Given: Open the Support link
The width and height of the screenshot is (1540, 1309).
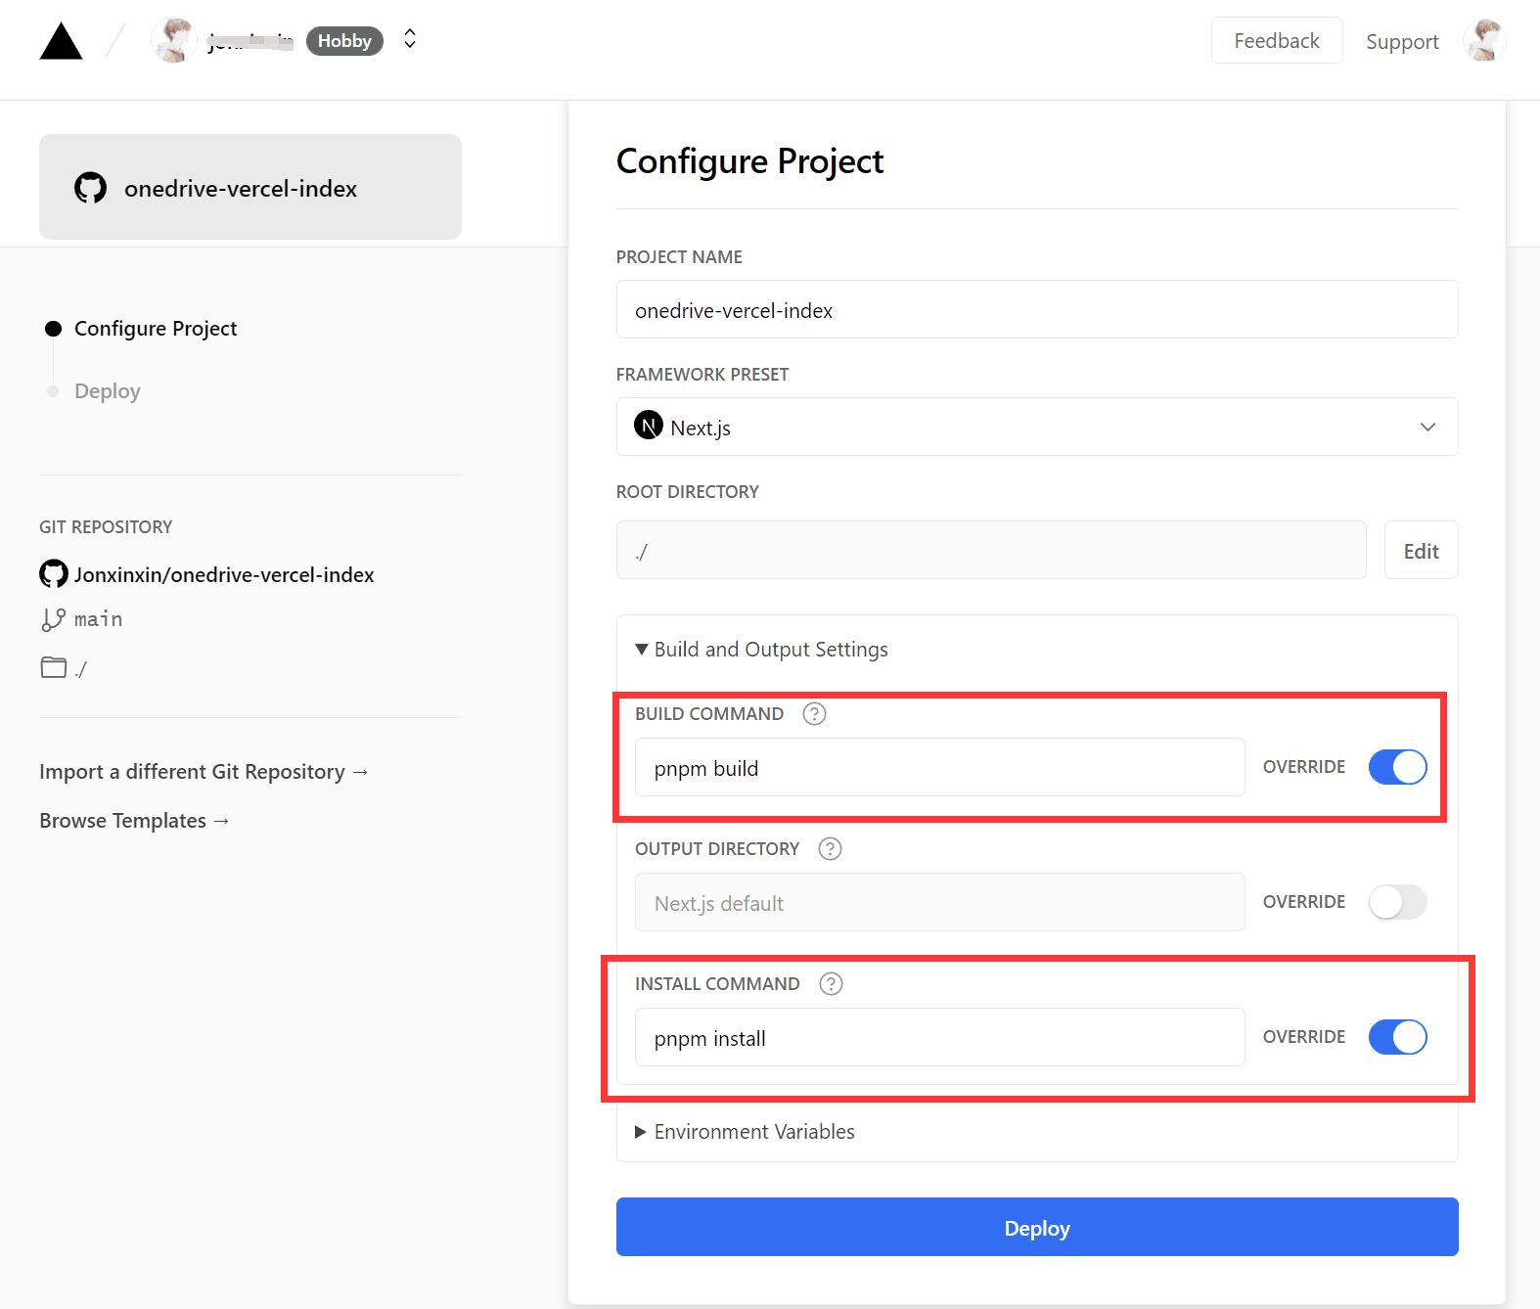Looking at the screenshot, I should [1402, 41].
